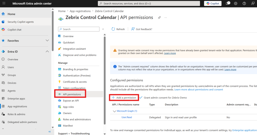Collapse the Entra ID section
The height and width of the screenshot is (135, 257).
(47, 52)
